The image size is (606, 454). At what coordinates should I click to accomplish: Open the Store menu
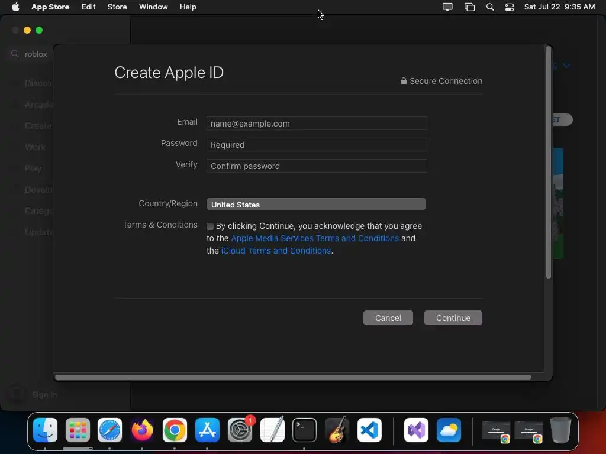(117, 7)
